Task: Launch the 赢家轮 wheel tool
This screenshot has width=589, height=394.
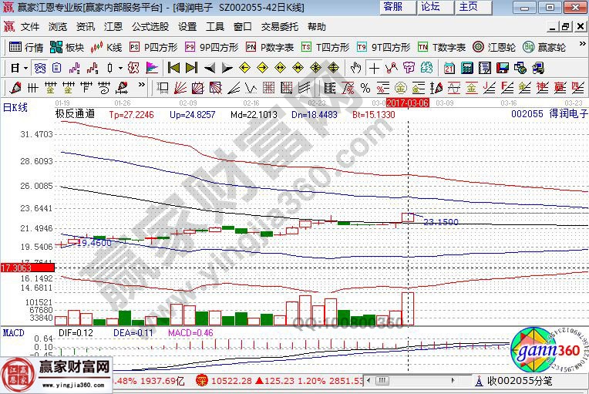Action: (544, 47)
